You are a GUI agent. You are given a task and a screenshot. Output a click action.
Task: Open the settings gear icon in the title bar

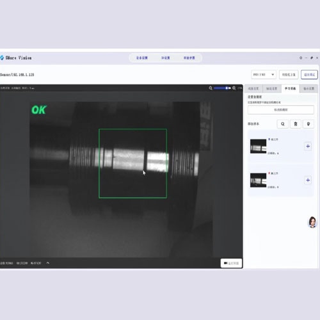click(301, 58)
